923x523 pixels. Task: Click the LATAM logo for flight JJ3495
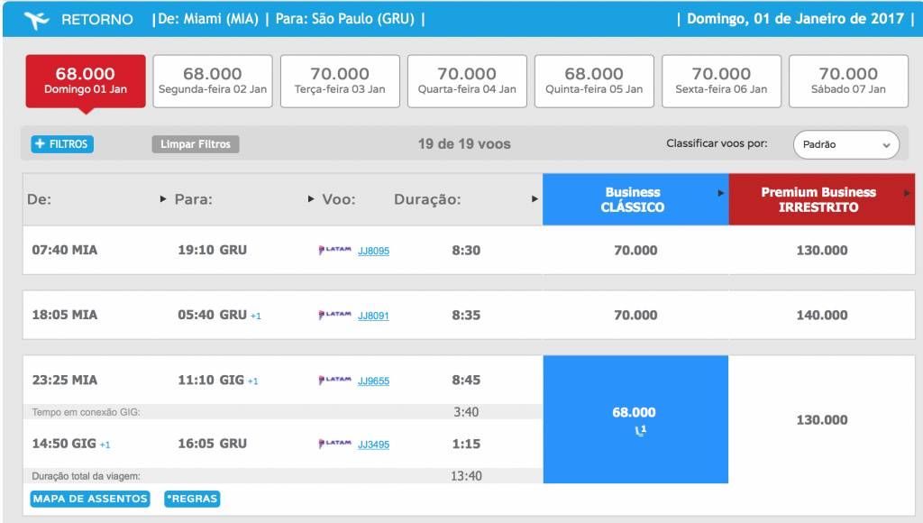[x=334, y=444]
